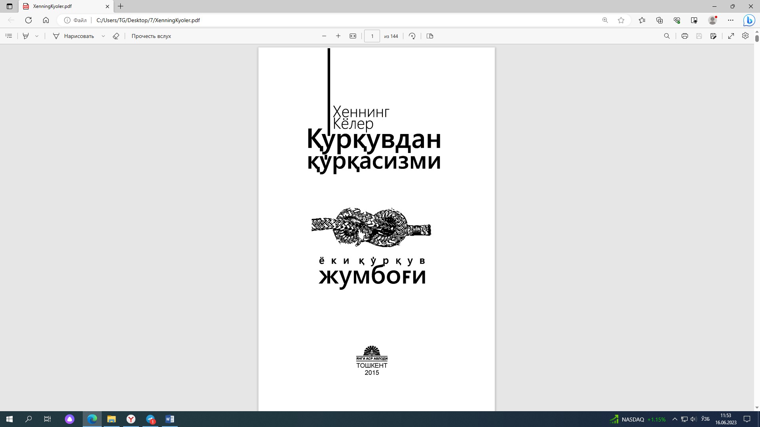Screen dimensions: 760x427
Task: Save the PDF as a copy
Action: tap(714, 36)
